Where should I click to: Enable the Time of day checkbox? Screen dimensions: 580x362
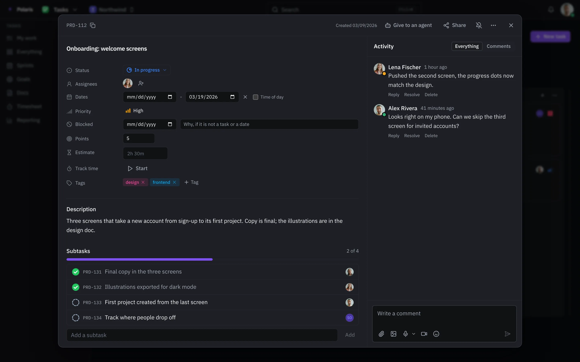tap(256, 97)
